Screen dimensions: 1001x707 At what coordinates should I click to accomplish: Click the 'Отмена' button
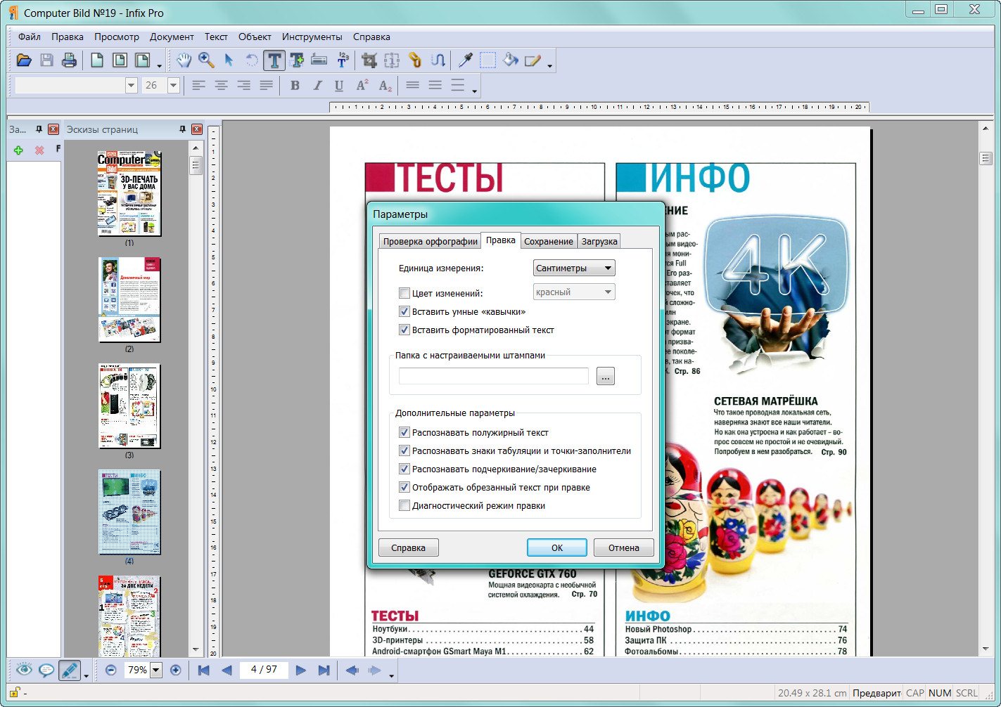pyautogui.click(x=624, y=547)
